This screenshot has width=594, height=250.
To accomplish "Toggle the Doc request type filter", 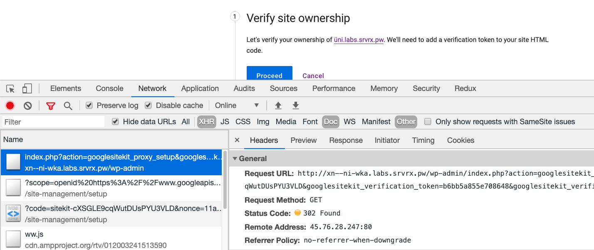I will (331, 122).
